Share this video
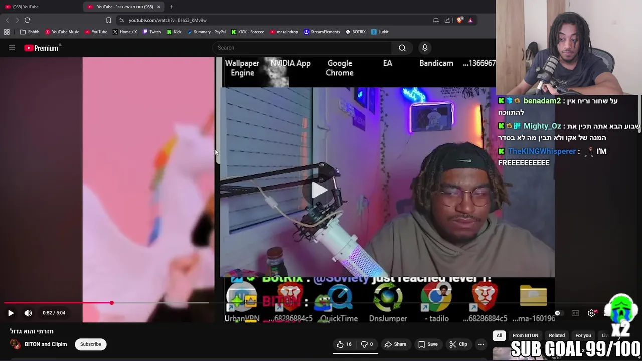Screen dimensions: 642x361 coord(395,344)
